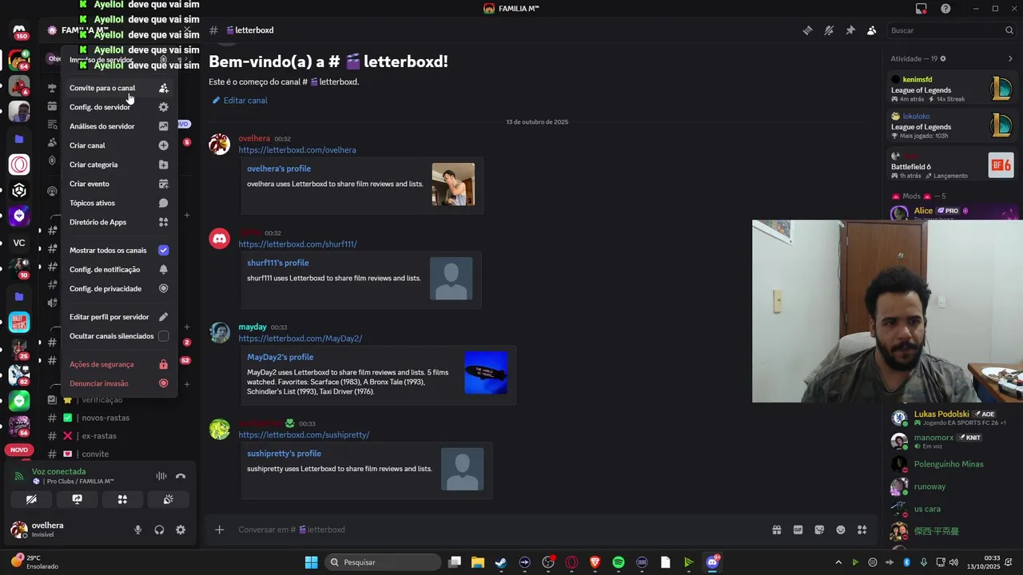Open Battlefield 6 activity card
Image resolution: width=1023 pixels, height=575 pixels.
(951, 165)
